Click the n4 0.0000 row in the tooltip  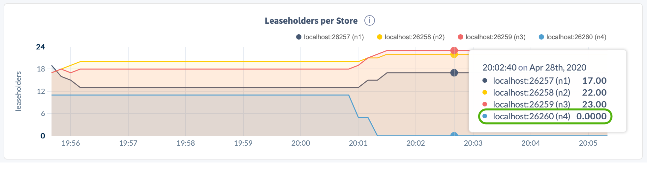545,116
